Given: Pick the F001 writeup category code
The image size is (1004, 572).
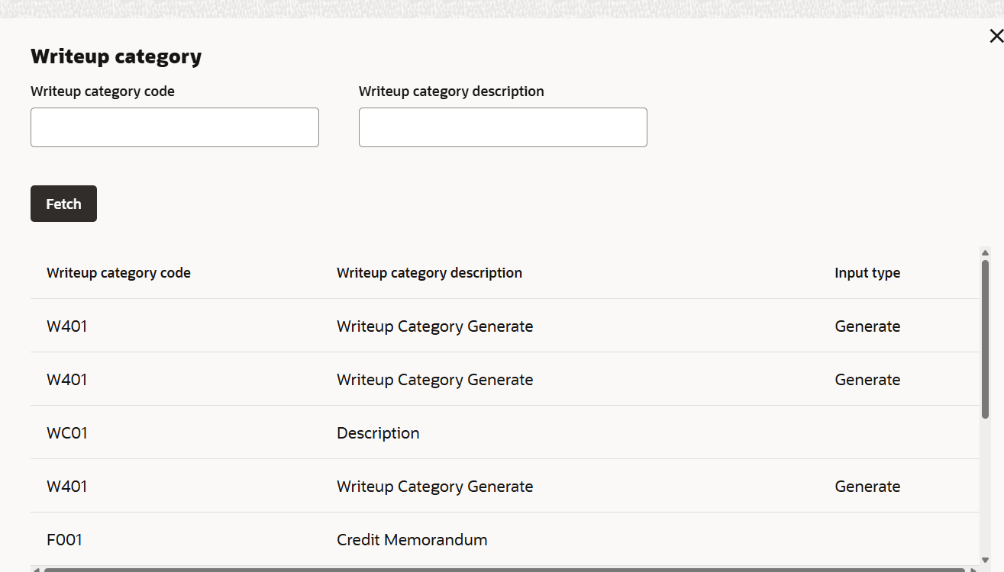Looking at the screenshot, I should click(64, 540).
